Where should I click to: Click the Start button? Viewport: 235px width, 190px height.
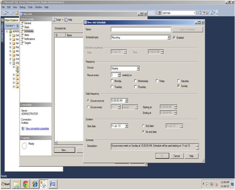[5, 184]
